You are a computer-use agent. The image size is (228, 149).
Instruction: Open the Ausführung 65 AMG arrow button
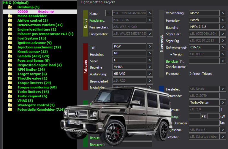(x=150, y=74)
